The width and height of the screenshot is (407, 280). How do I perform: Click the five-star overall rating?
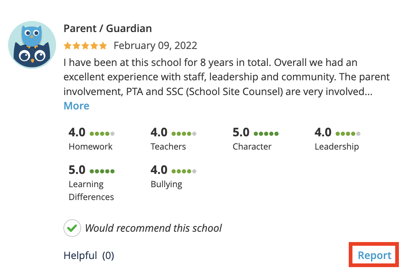pyautogui.click(x=85, y=46)
